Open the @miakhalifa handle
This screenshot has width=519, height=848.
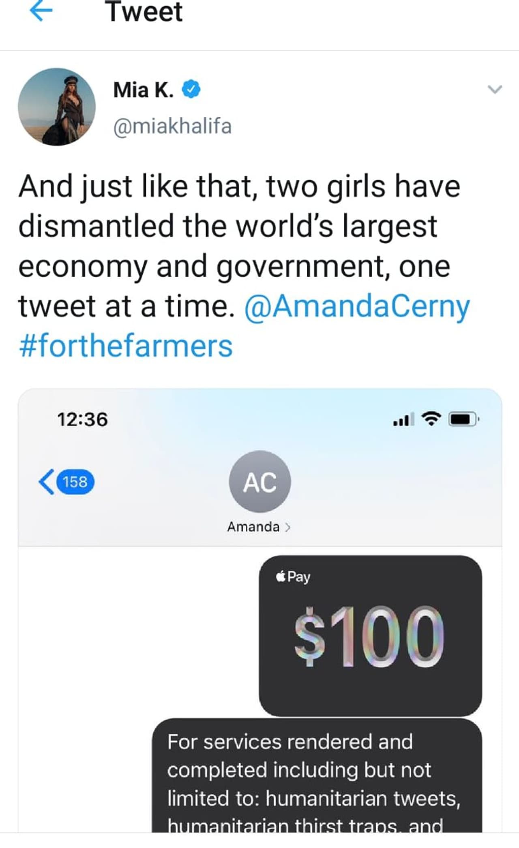click(x=173, y=126)
